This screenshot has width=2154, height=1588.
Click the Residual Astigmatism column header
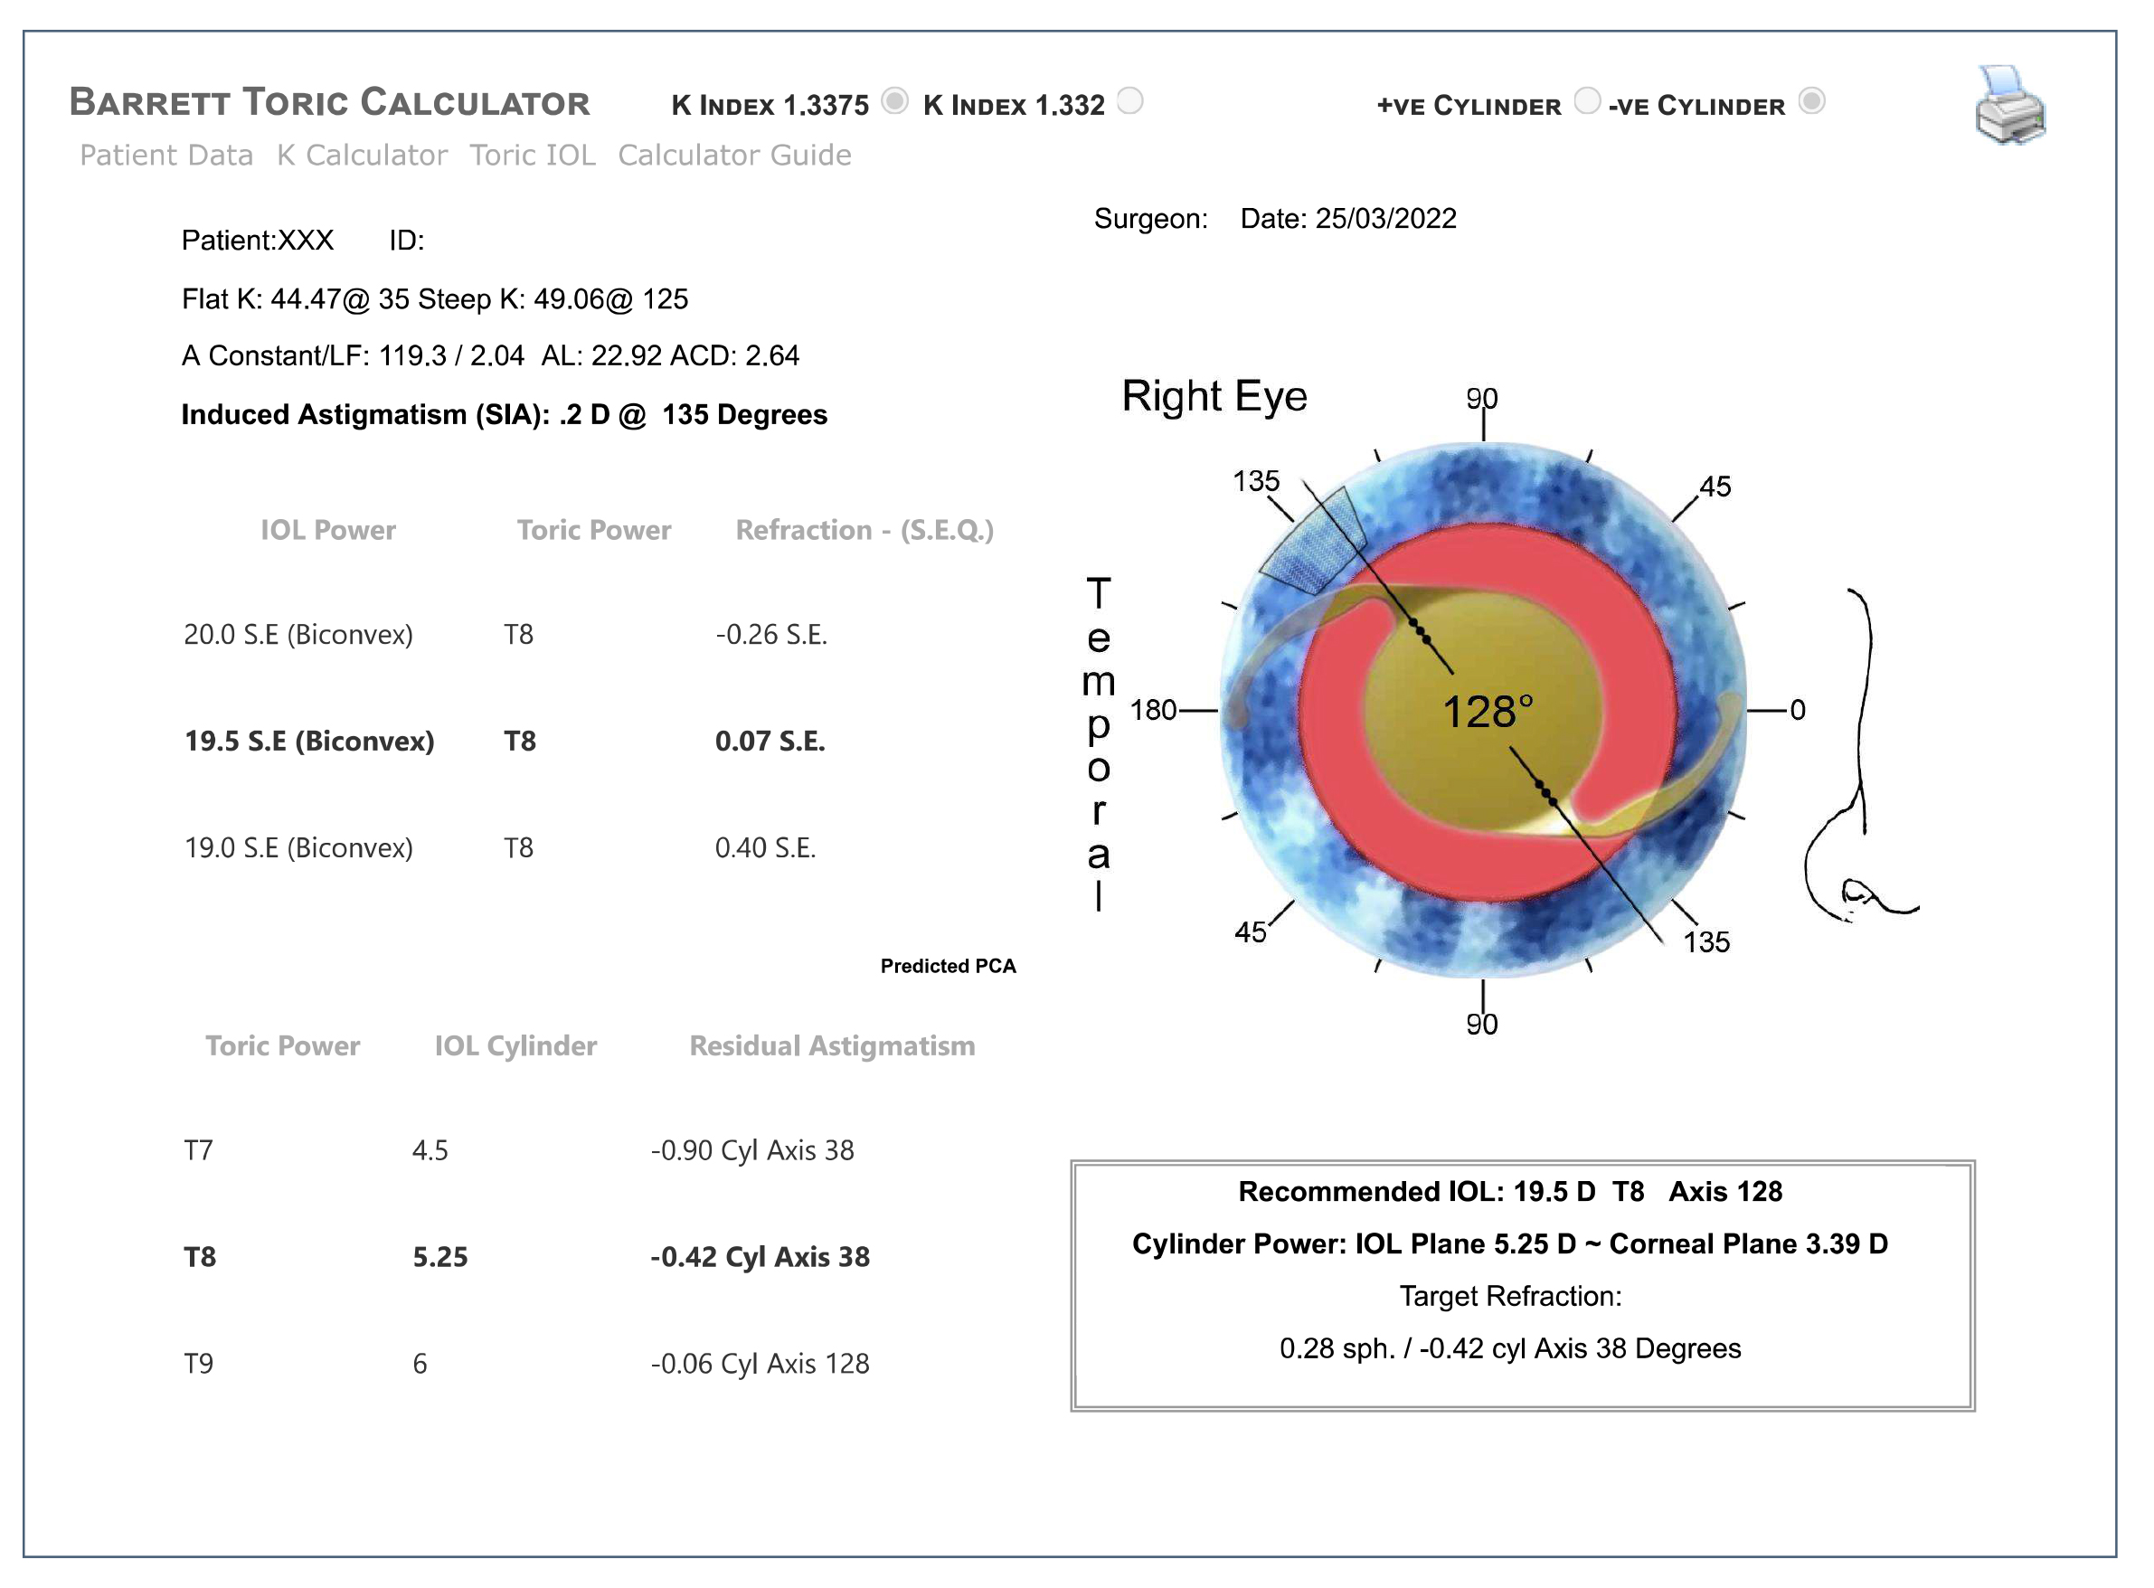[x=831, y=1044]
